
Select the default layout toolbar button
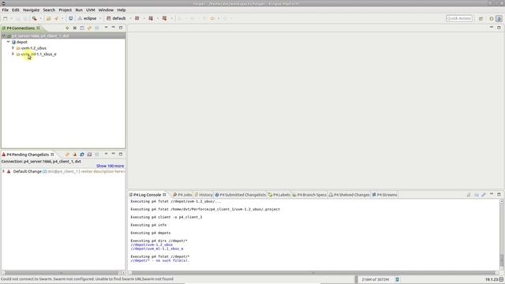[x=116, y=18]
